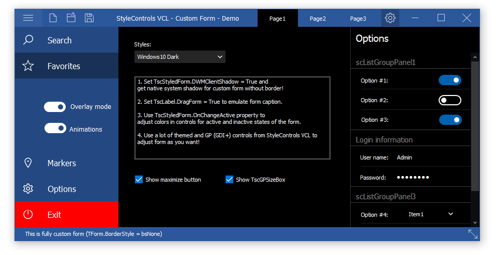The image size is (496, 255).
Task: Click the scListGroupPanel1 header text
Action: [x=385, y=62]
